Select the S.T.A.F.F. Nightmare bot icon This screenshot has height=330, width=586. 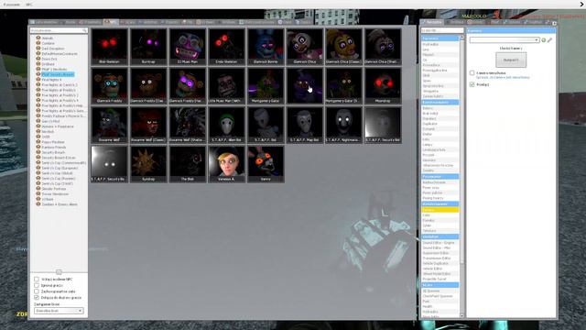[344, 125]
